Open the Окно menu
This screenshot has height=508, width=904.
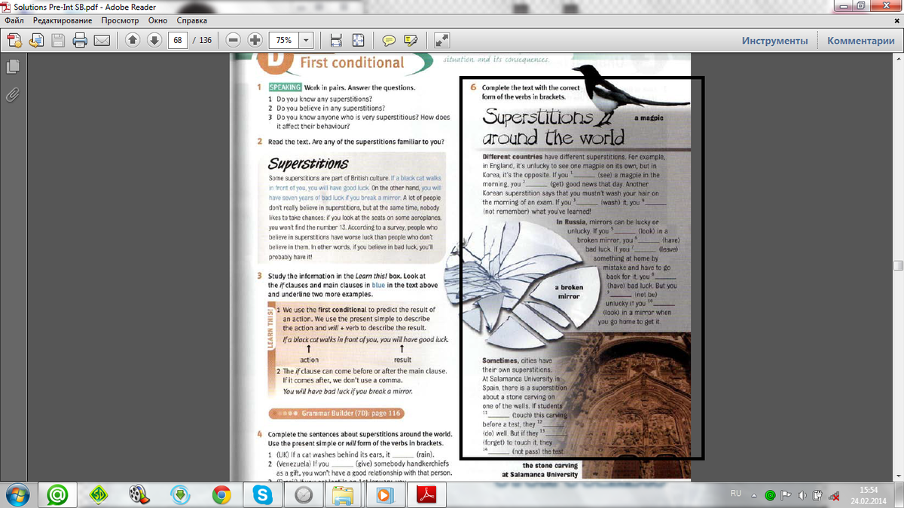(x=158, y=20)
